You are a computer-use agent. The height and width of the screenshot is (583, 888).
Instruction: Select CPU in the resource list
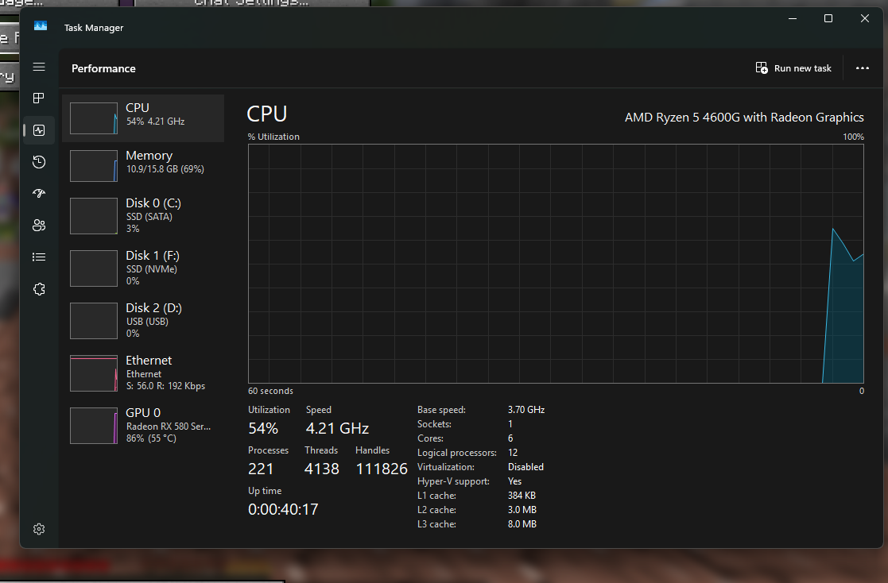pos(143,118)
